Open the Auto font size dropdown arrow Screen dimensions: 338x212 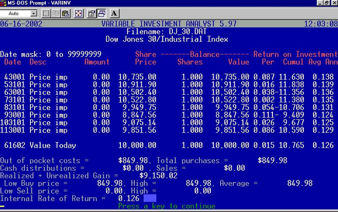pyautogui.click(x=34, y=14)
